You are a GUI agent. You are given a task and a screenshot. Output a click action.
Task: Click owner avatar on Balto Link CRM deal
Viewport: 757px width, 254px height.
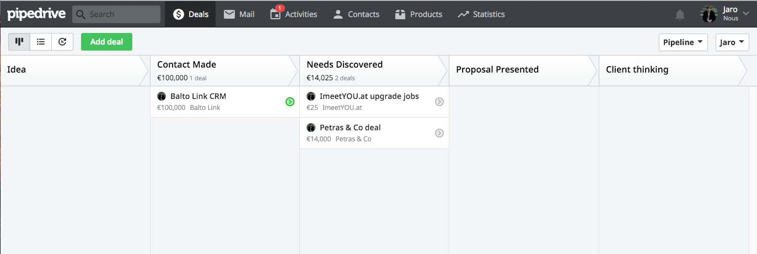[162, 96]
